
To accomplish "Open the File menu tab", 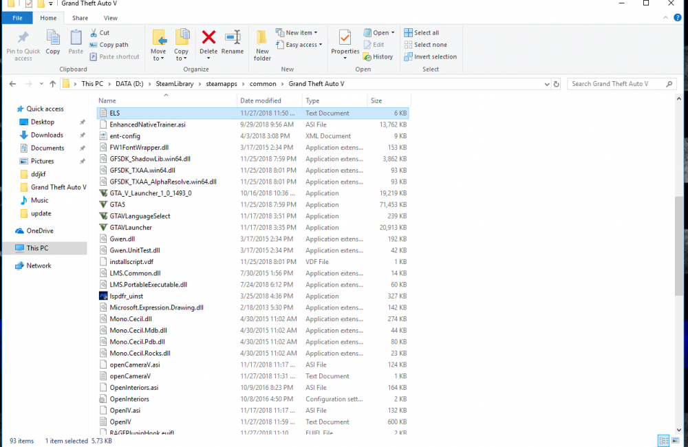I will pos(18,18).
